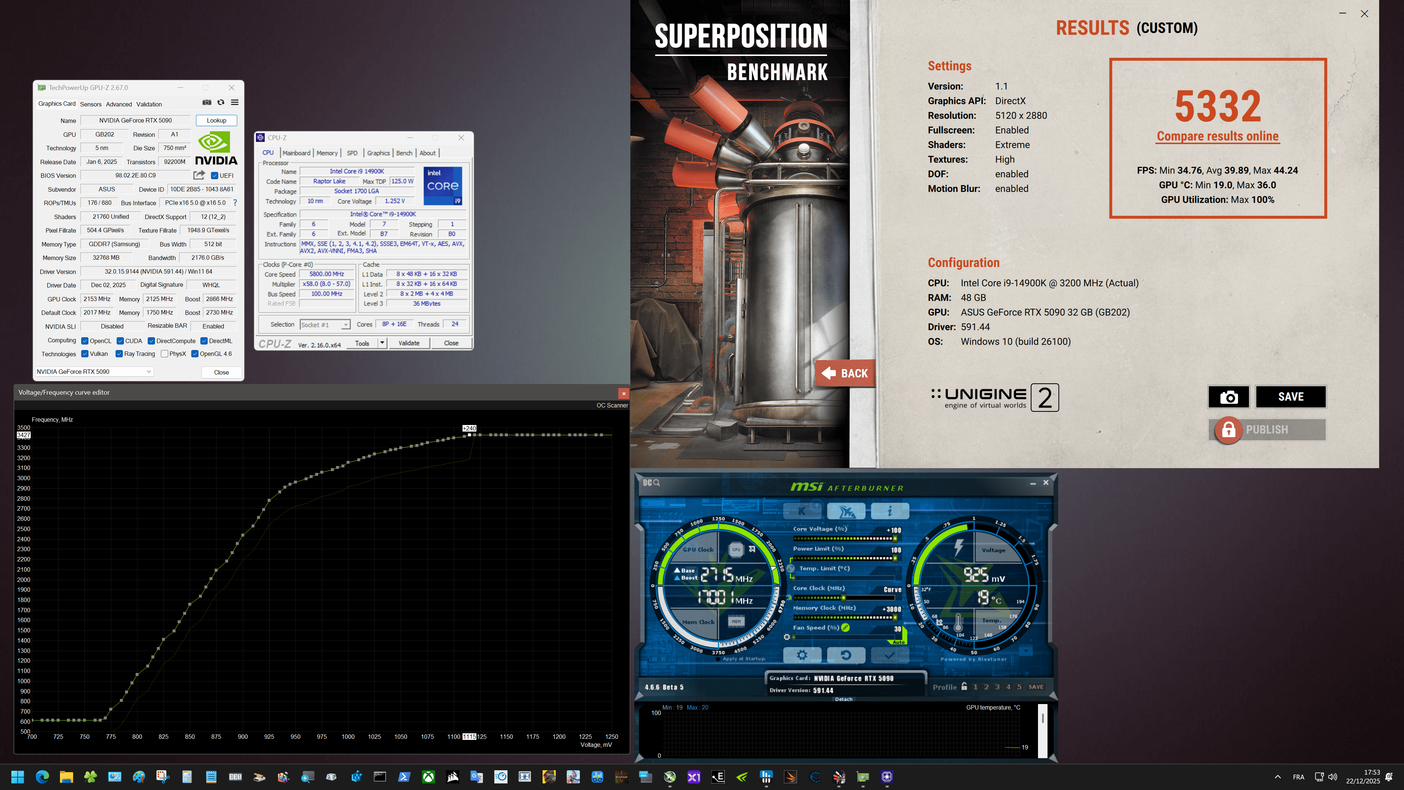1404x790 pixels.
Task: Launch OC Scanner magnifier icon in Afterburner
Action: pyautogui.click(x=657, y=482)
